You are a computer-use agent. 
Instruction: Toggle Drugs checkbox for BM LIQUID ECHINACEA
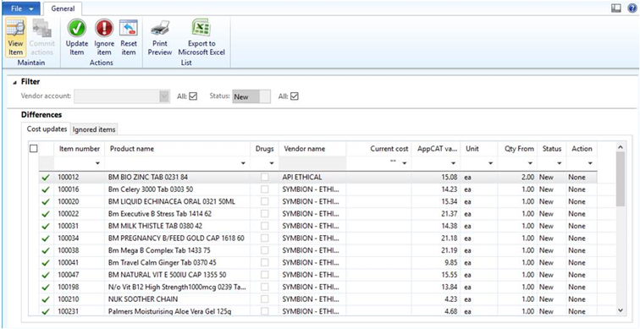pos(265,202)
